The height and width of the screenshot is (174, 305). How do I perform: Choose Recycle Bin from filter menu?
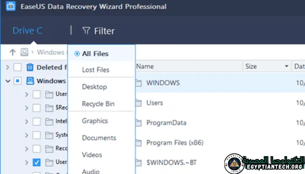(x=98, y=104)
